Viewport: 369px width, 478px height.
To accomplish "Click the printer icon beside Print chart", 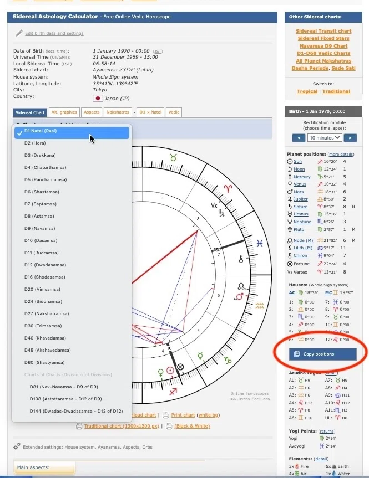I will point(165,415).
